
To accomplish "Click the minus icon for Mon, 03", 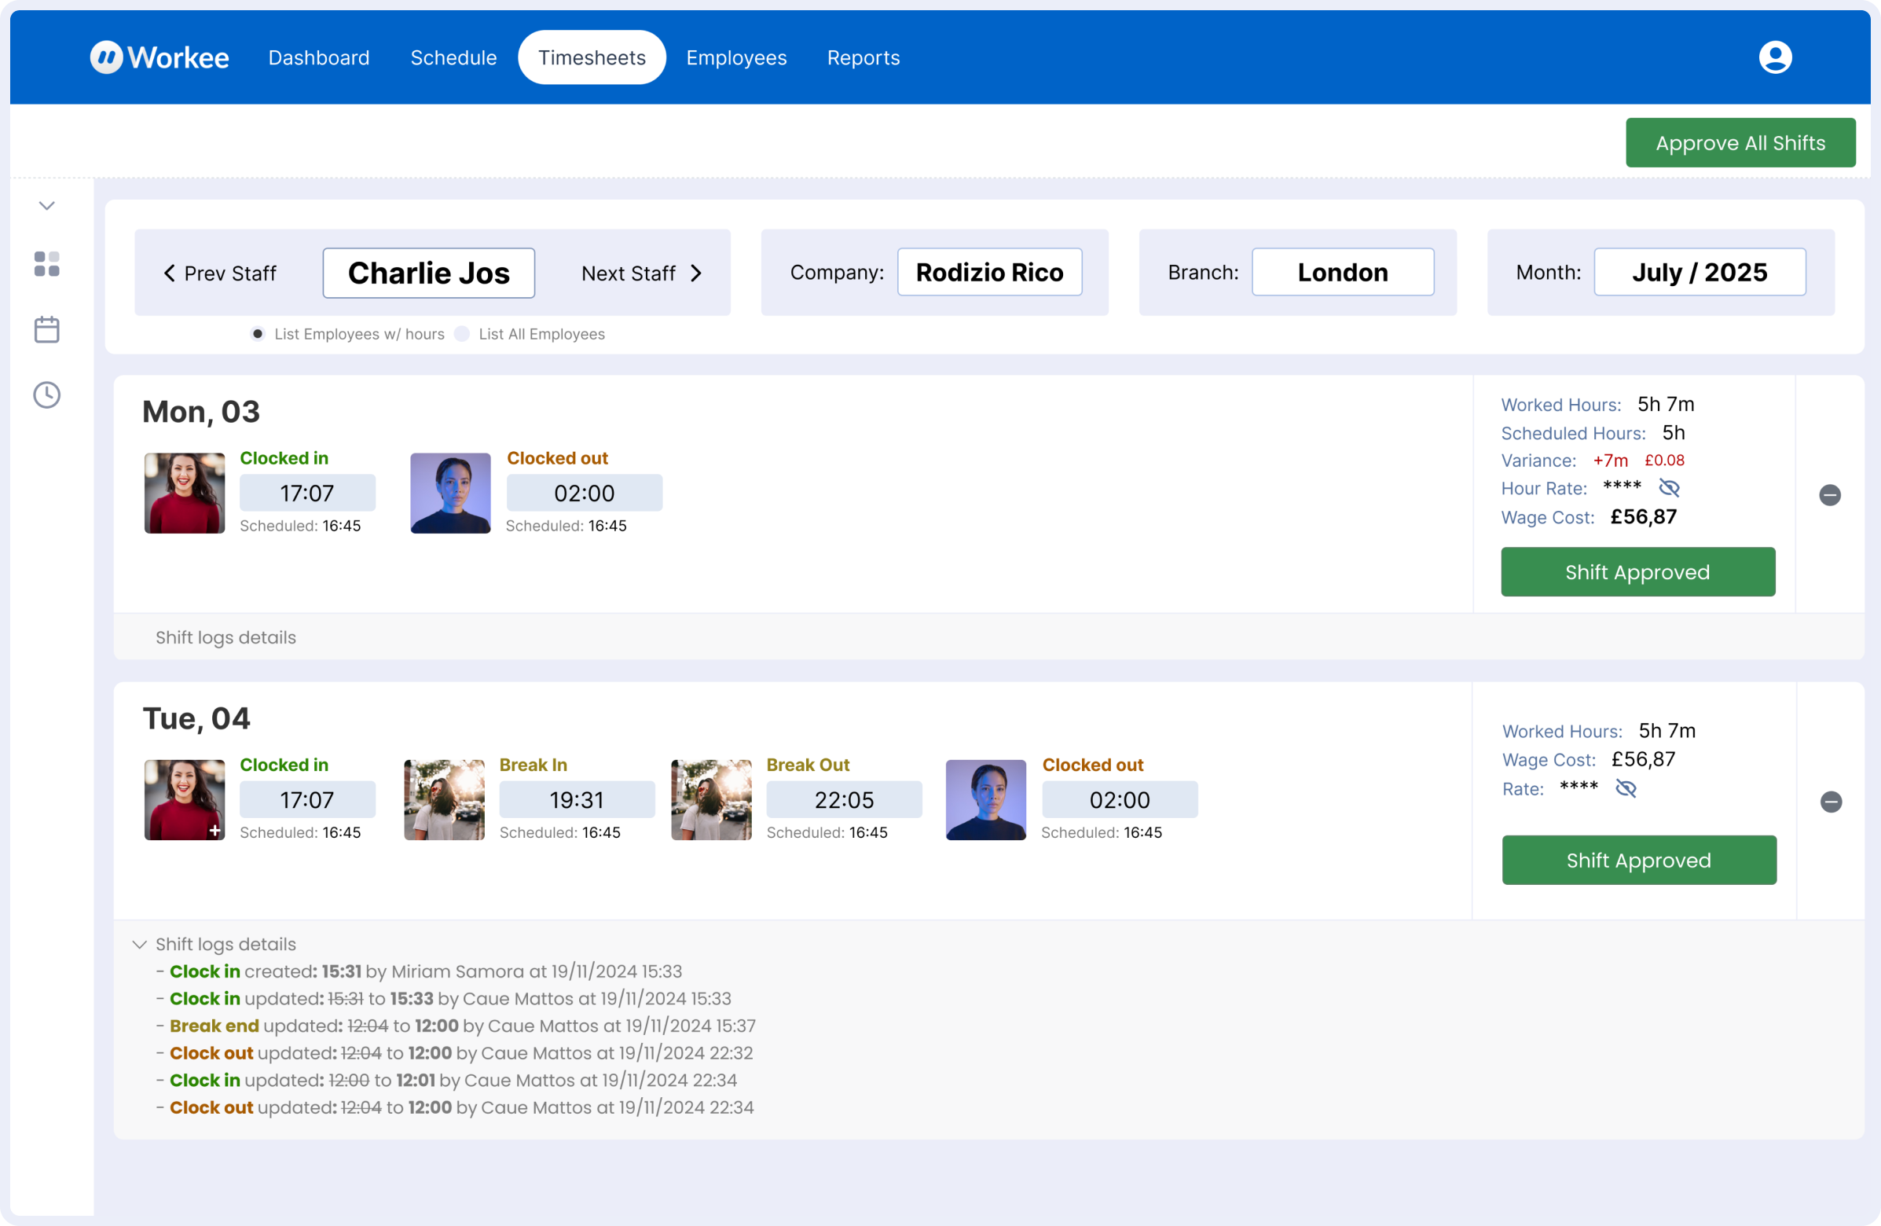I will coord(1830,496).
